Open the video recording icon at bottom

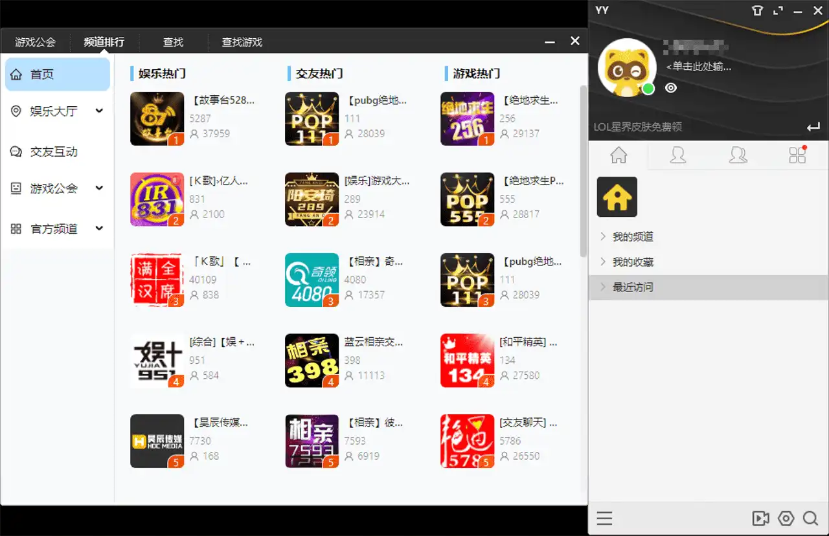point(760,519)
